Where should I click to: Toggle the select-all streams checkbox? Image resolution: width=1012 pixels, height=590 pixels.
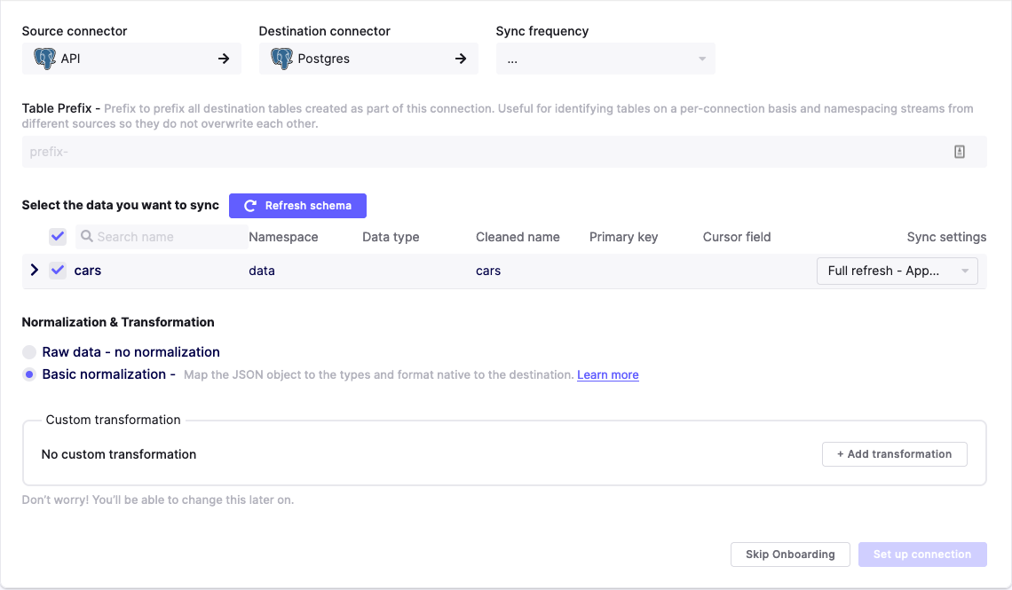[x=58, y=237]
